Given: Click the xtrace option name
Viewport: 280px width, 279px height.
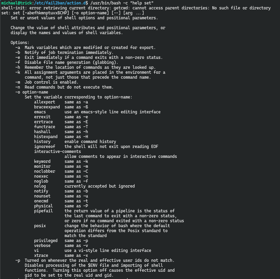Looking at the screenshot, I should click(x=41, y=255).
